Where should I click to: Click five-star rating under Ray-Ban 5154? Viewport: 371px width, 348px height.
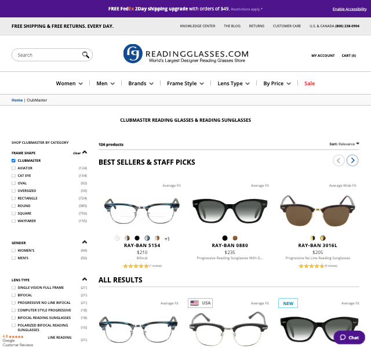click(x=136, y=266)
